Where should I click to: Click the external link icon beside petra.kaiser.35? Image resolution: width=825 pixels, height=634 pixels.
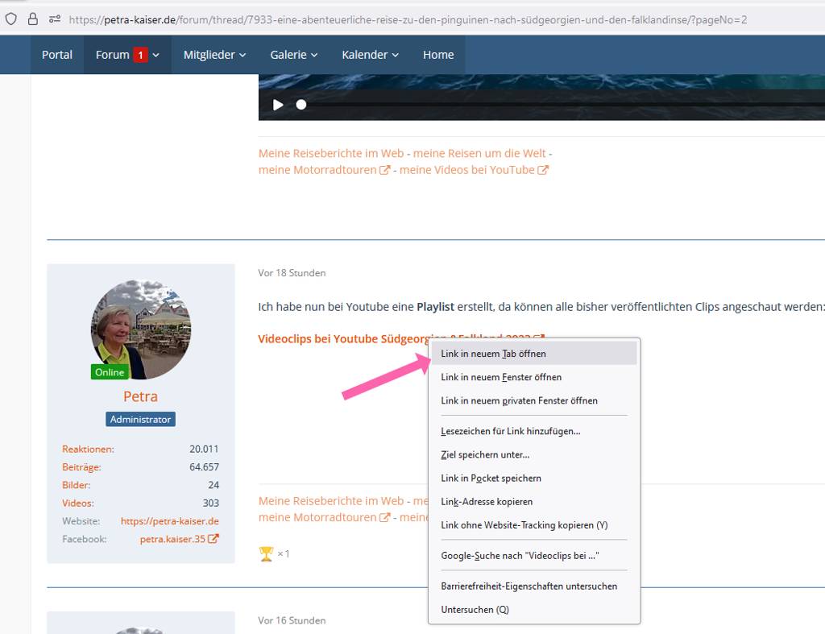click(x=214, y=539)
